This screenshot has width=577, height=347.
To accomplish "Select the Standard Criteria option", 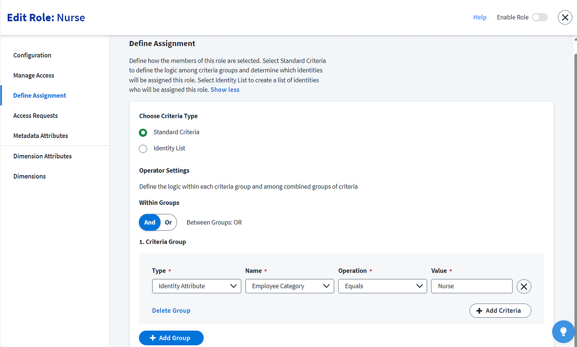I will pos(143,132).
